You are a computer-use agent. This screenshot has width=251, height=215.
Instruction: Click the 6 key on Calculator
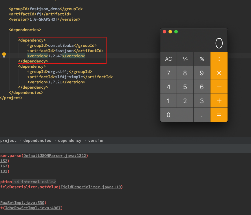click(x=202, y=87)
